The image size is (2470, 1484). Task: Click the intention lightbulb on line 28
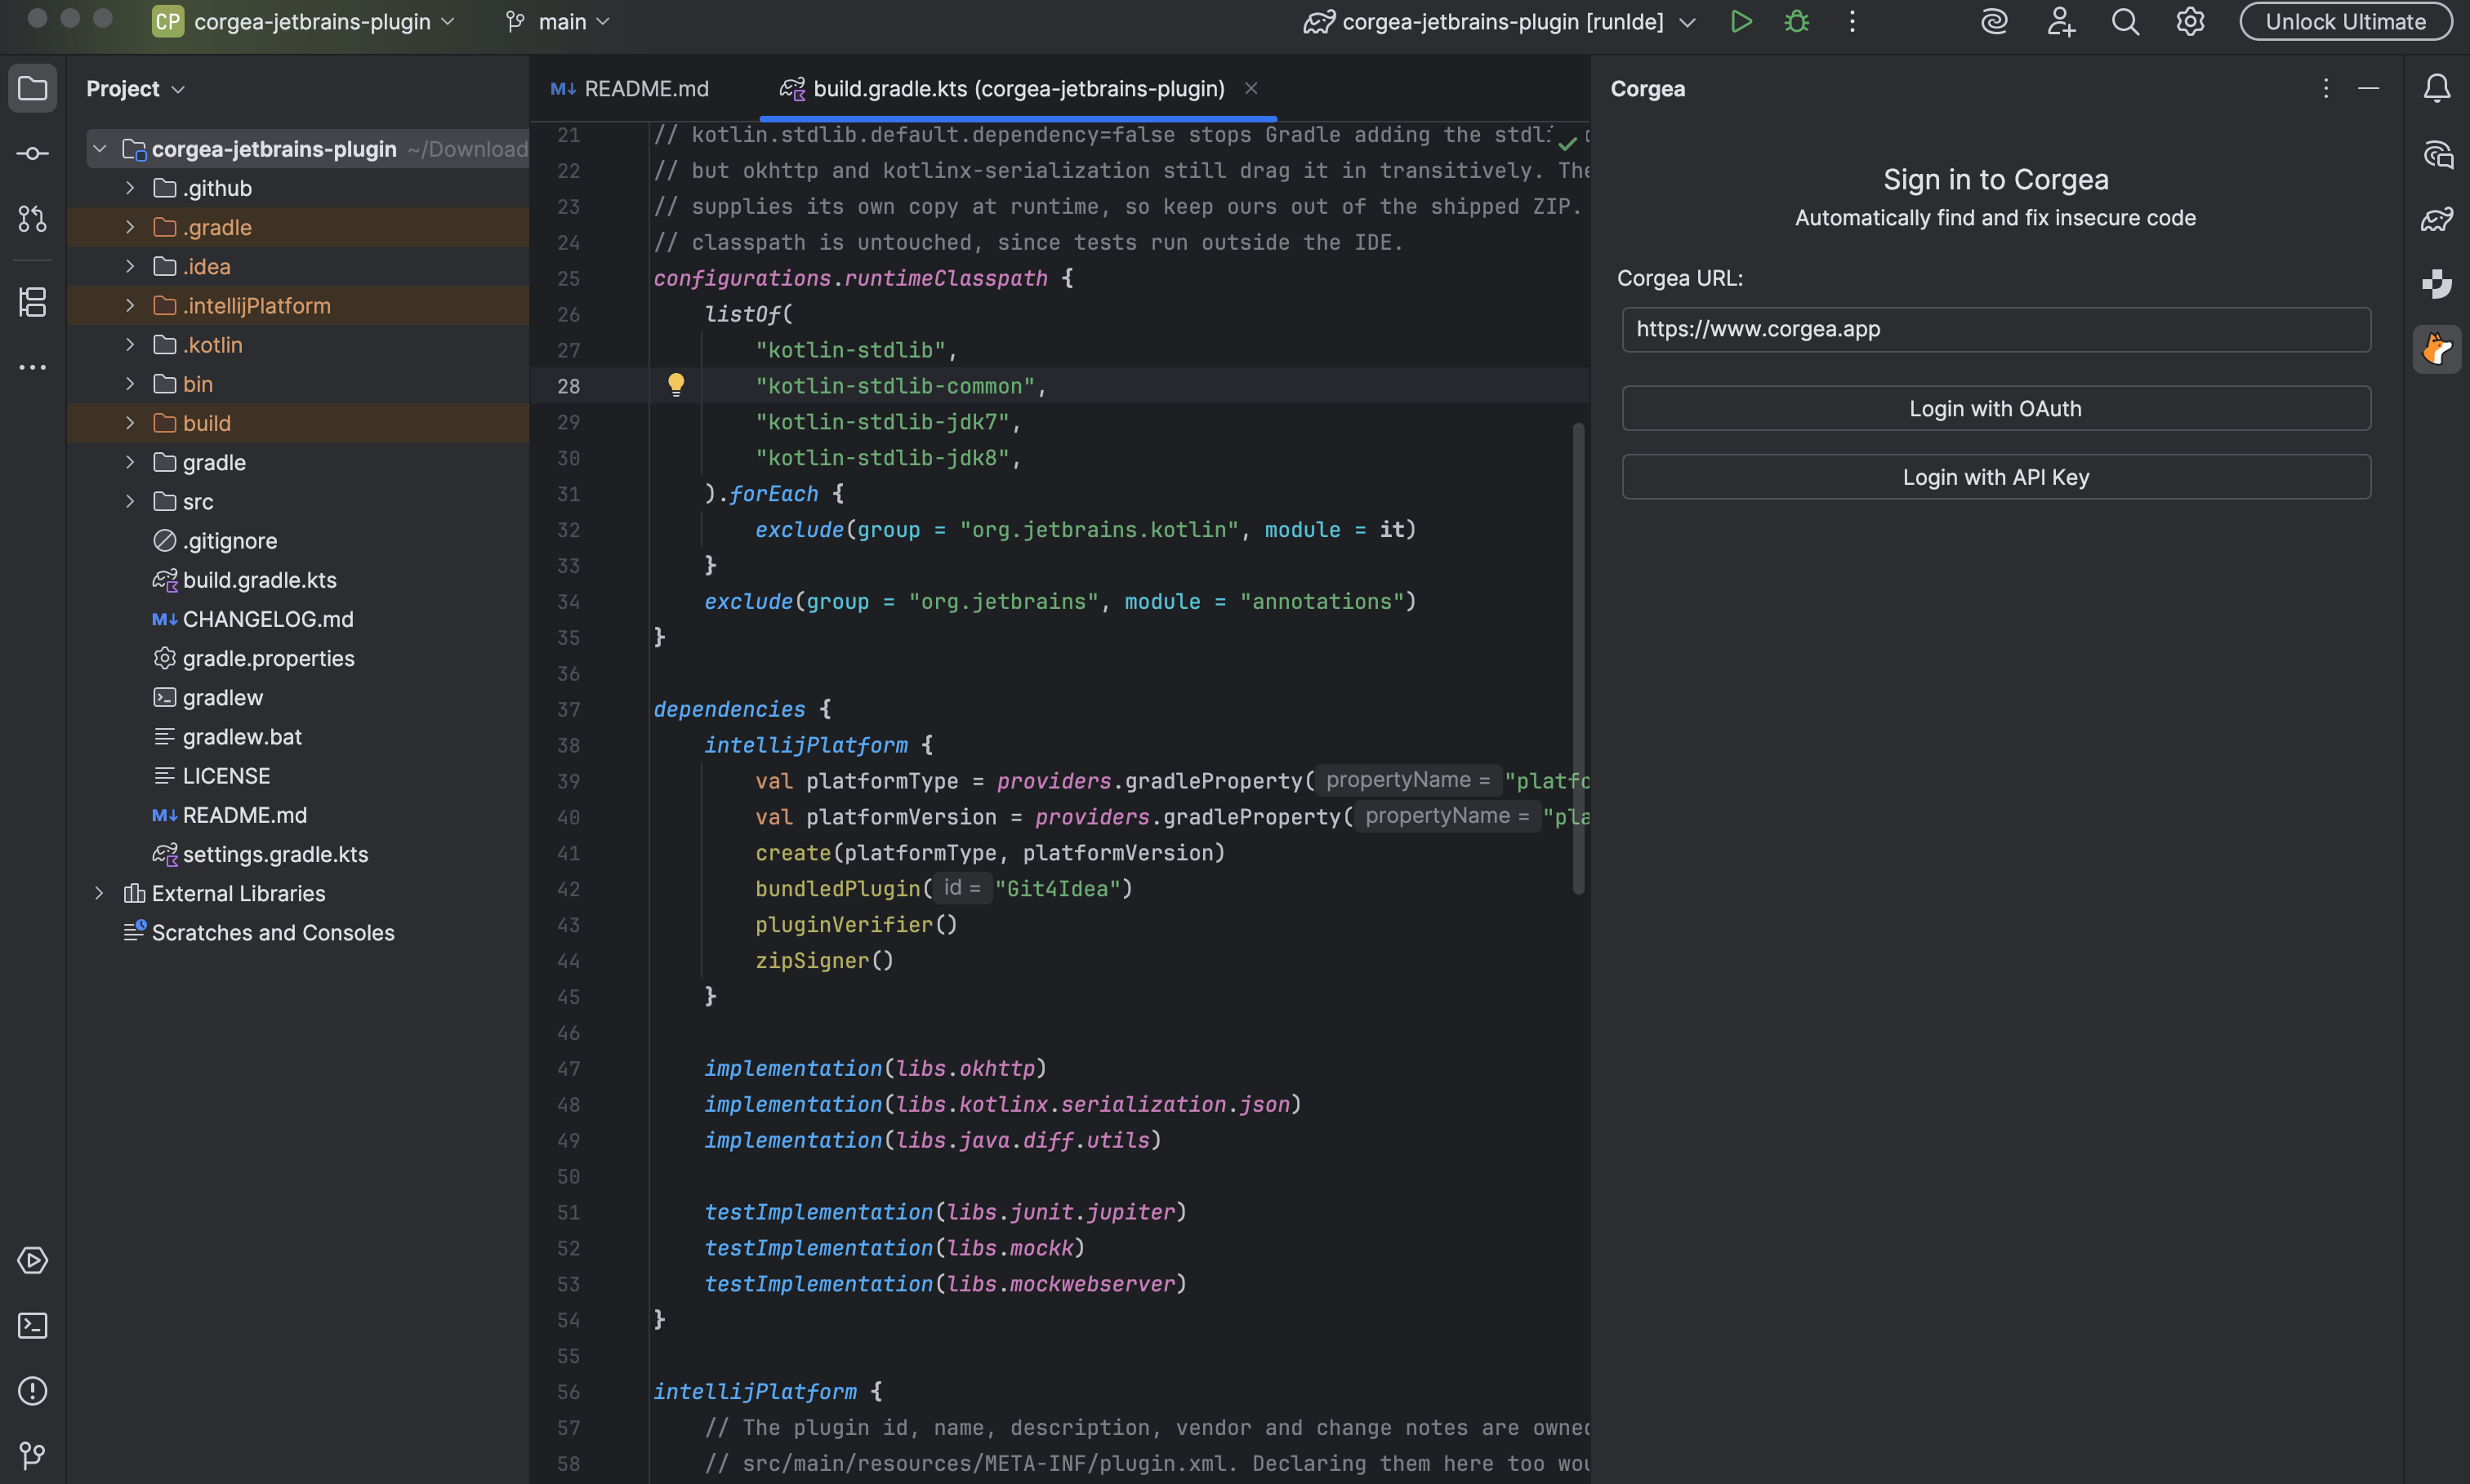tap(675, 385)
